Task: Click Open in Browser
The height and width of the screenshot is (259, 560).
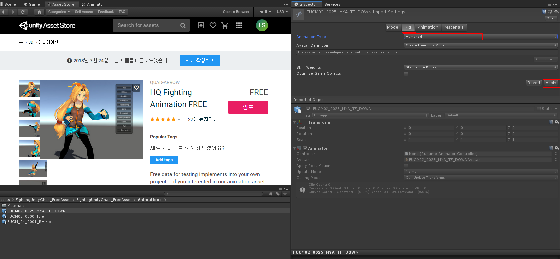Action: tap(236, 12)
